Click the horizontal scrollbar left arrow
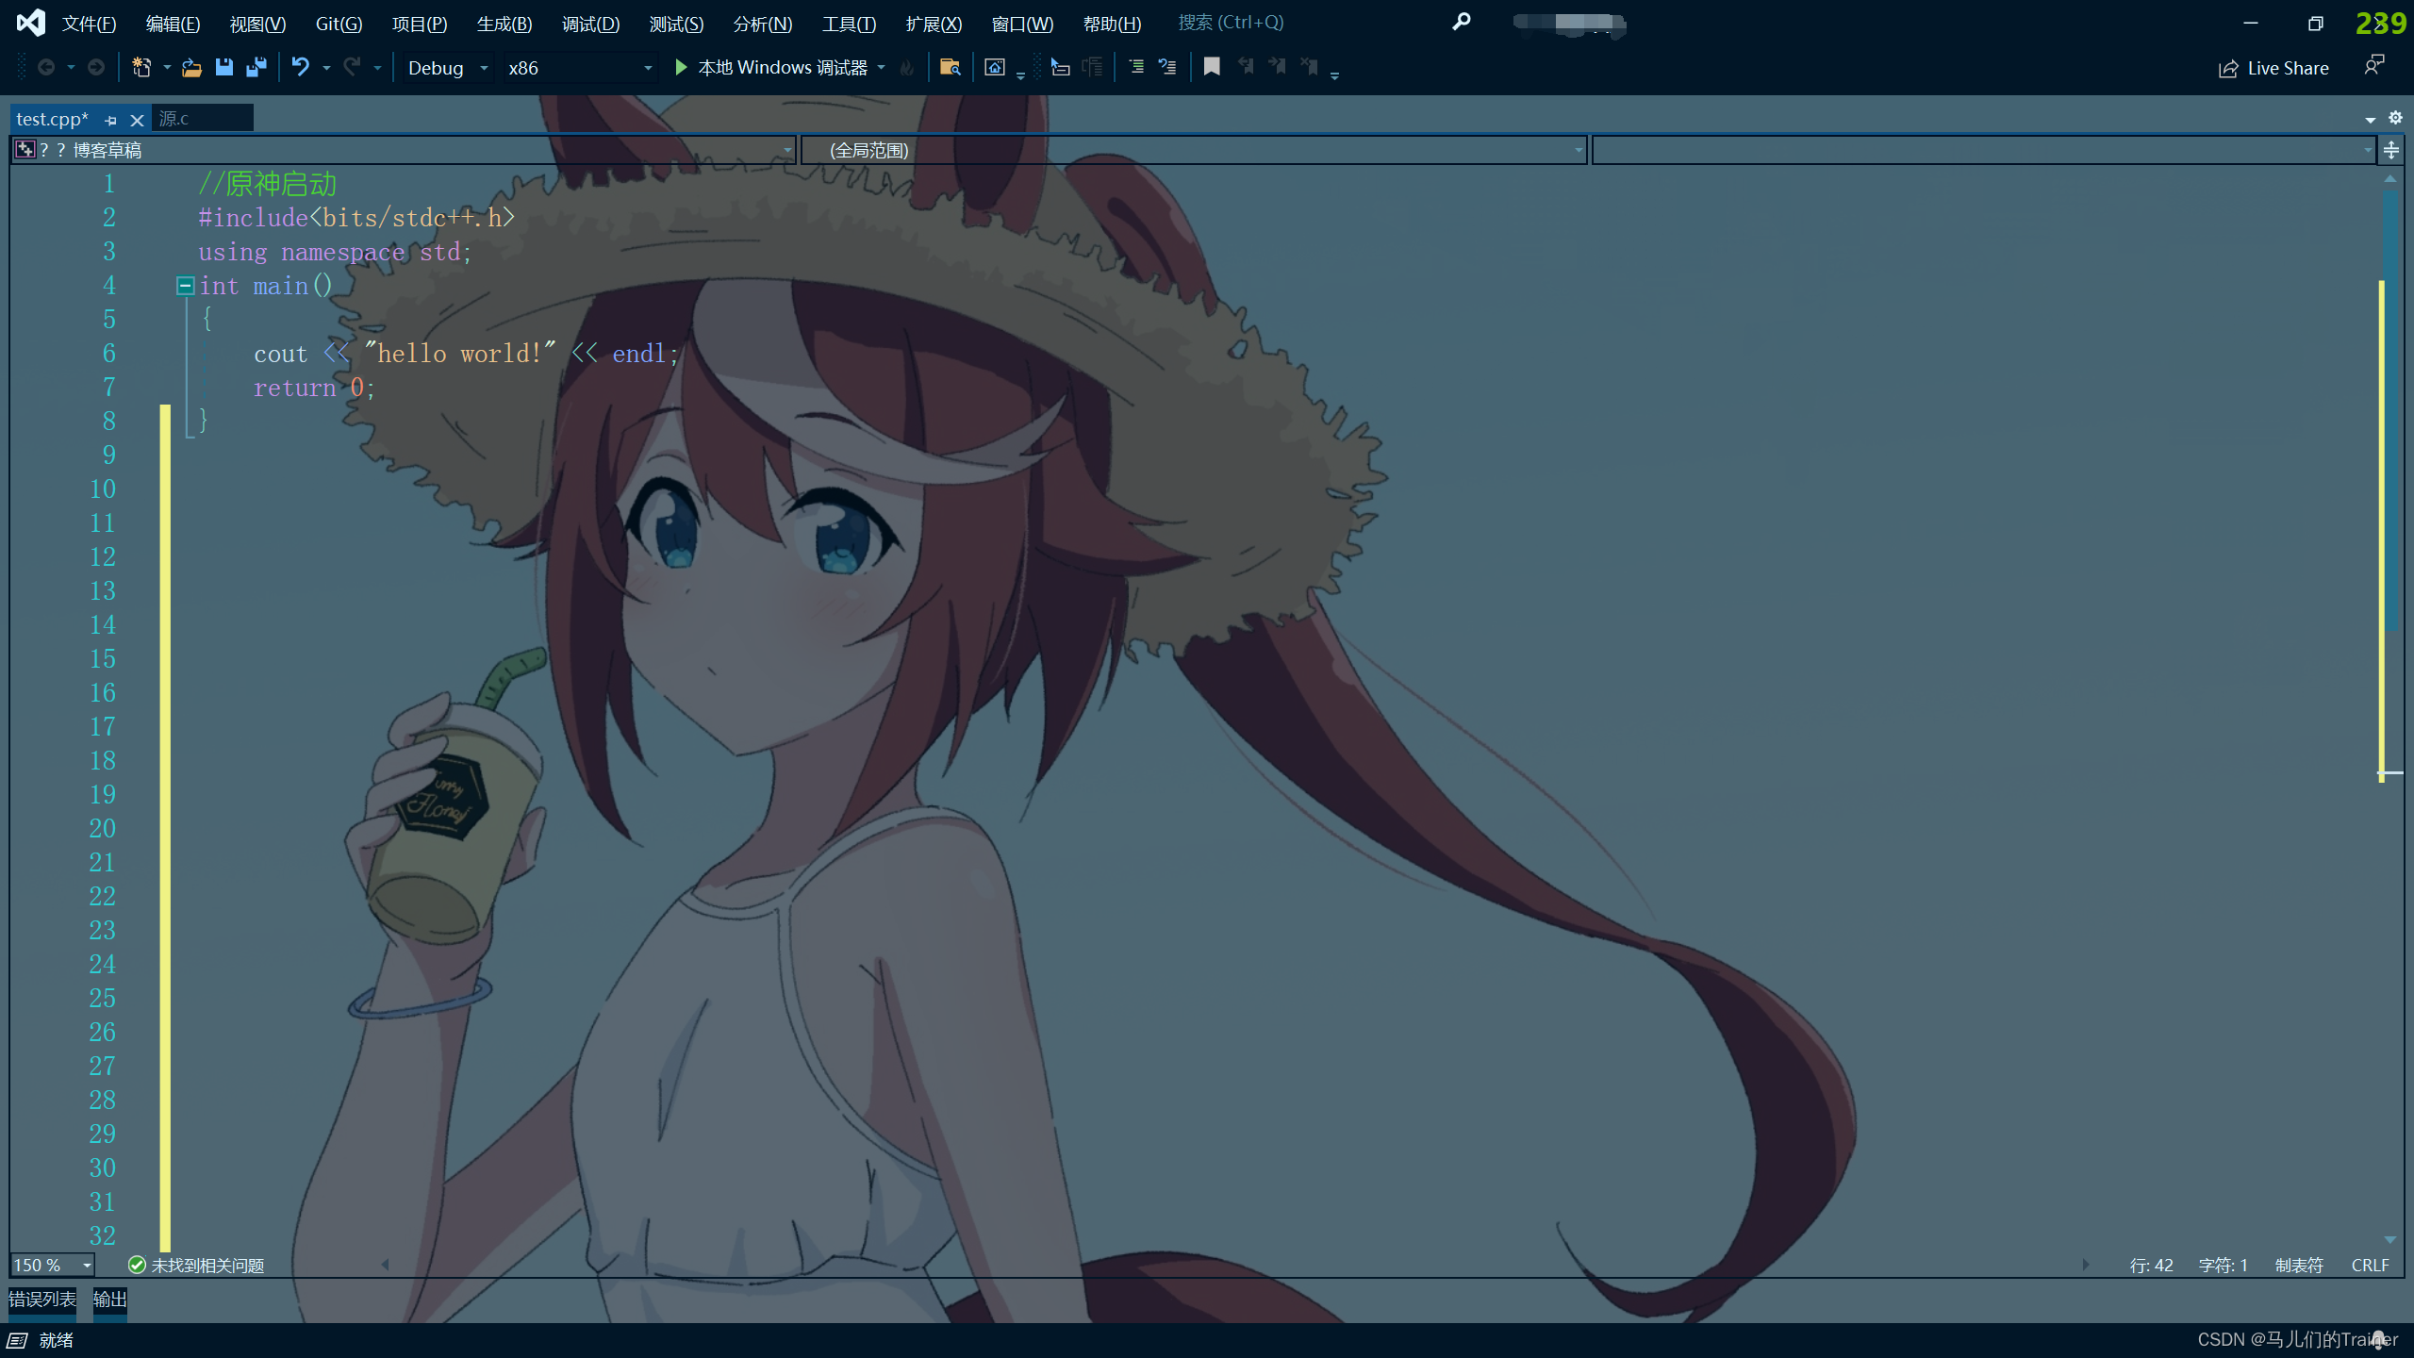Viewport: 2414px width, 1358px height. tap(385, 1265)
